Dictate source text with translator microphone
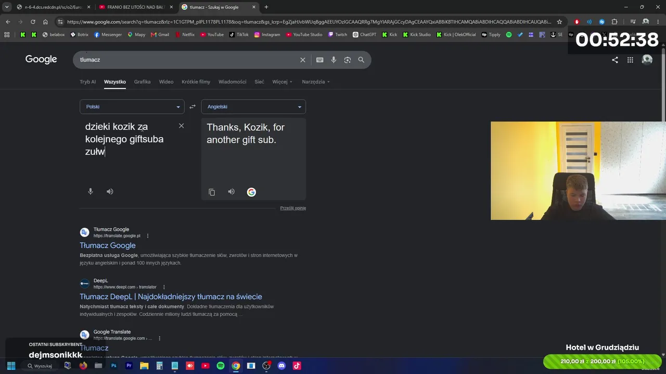 coord(91,192)
